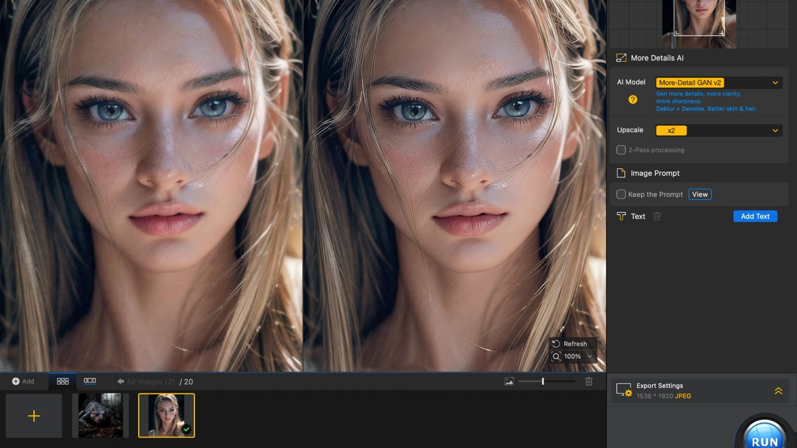The height and width of the screenshot is (448, 797).
Task: Click the large plus tile to add images
Action: (34, 416)
